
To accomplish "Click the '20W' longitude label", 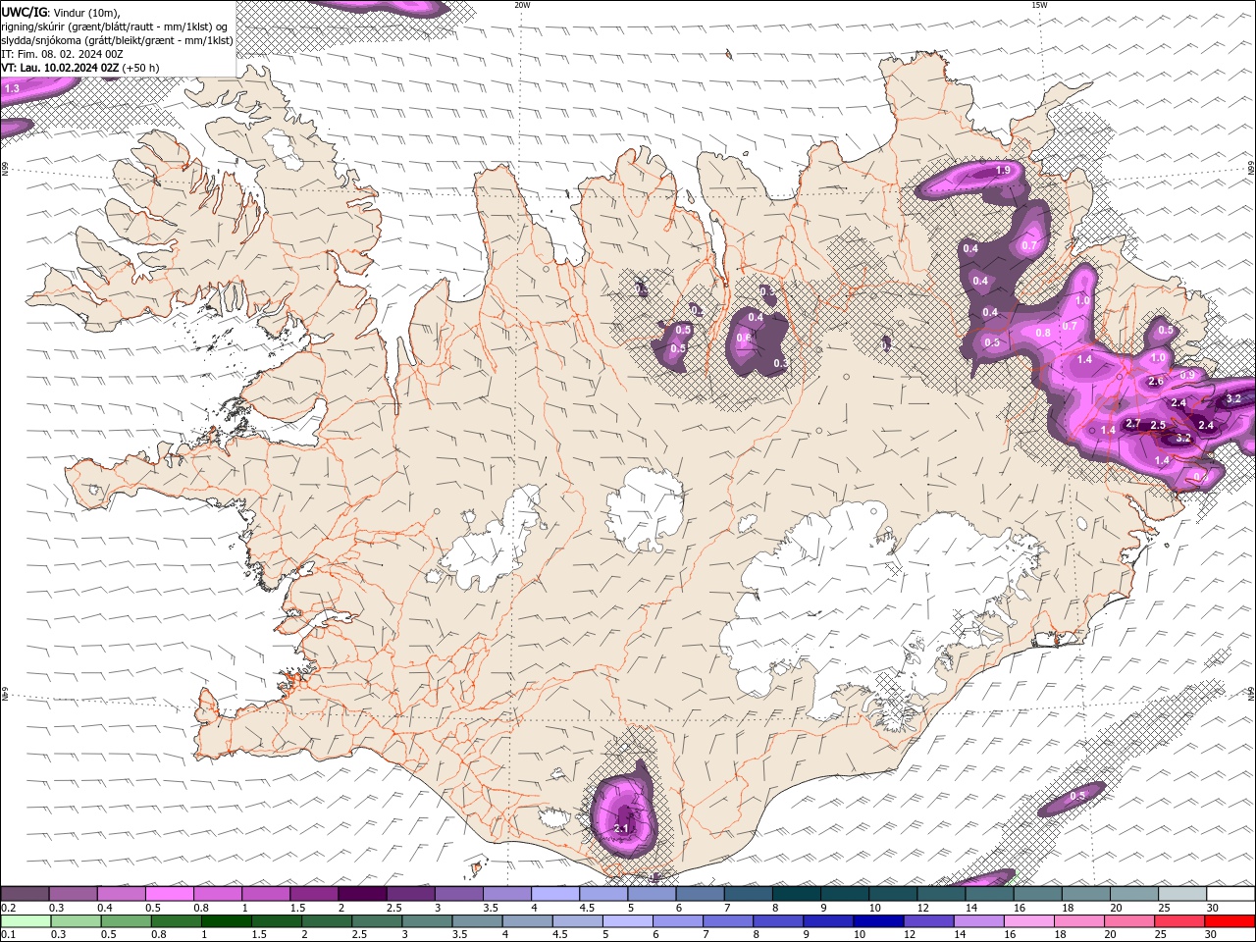I will coord(522,5).
